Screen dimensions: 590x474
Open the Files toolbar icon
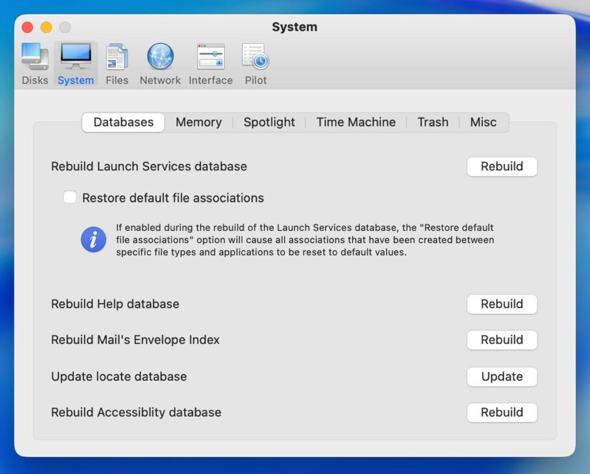117,58
